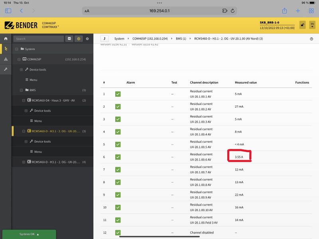The width and height of the screenshot is (319, 239).
Task: Focus the tree Search field
Action: [39, 39]
